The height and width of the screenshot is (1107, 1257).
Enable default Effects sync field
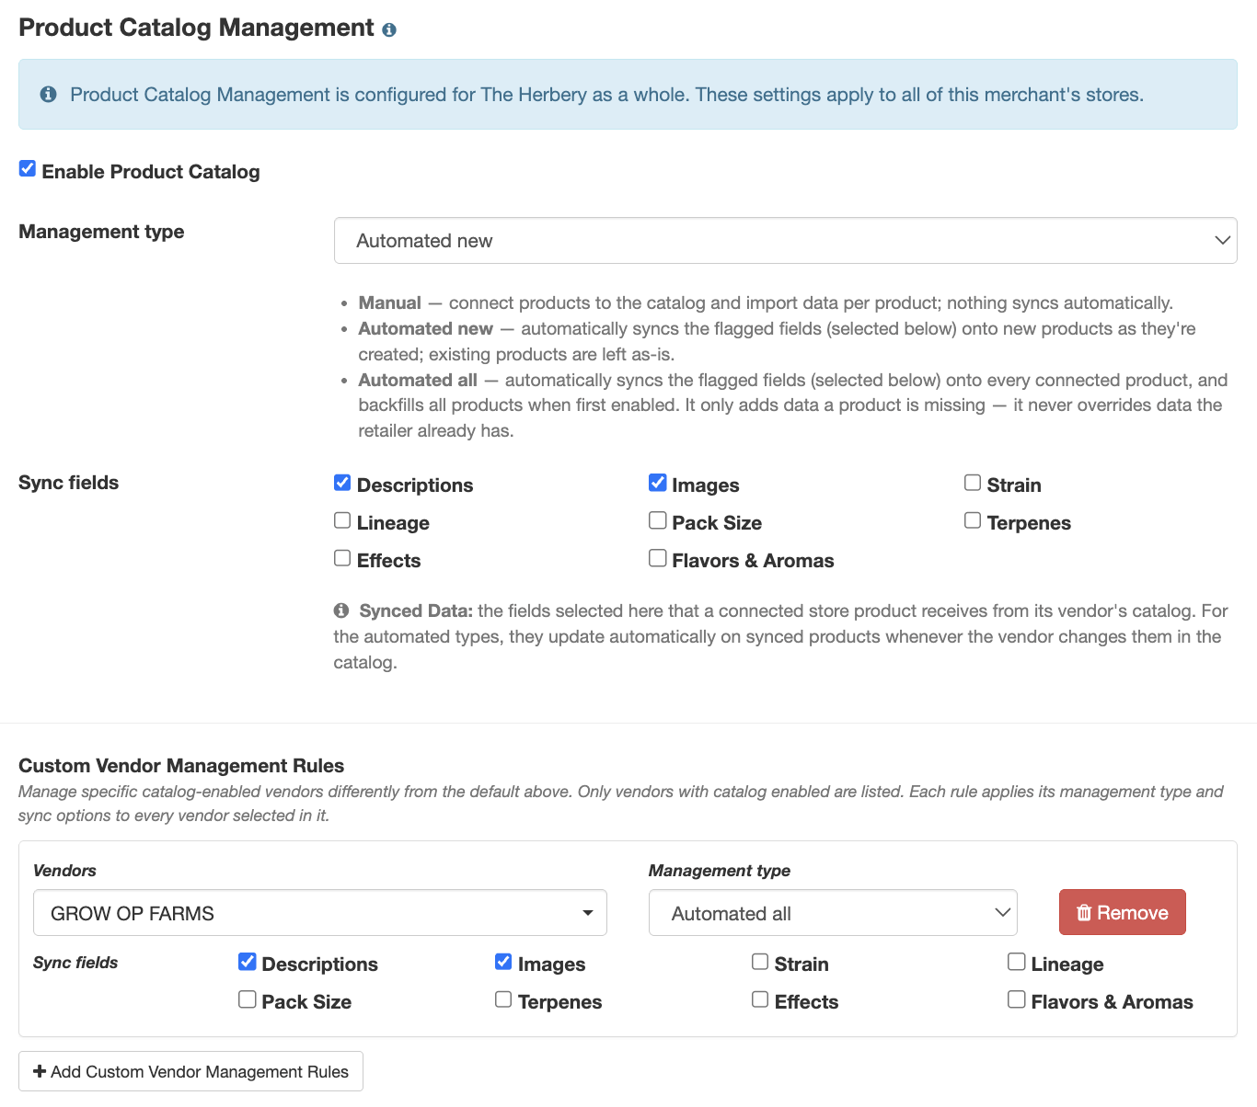coord(342,558)
